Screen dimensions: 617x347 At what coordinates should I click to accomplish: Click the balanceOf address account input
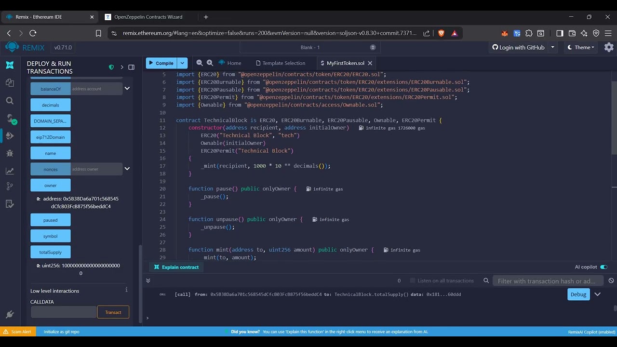96,89
